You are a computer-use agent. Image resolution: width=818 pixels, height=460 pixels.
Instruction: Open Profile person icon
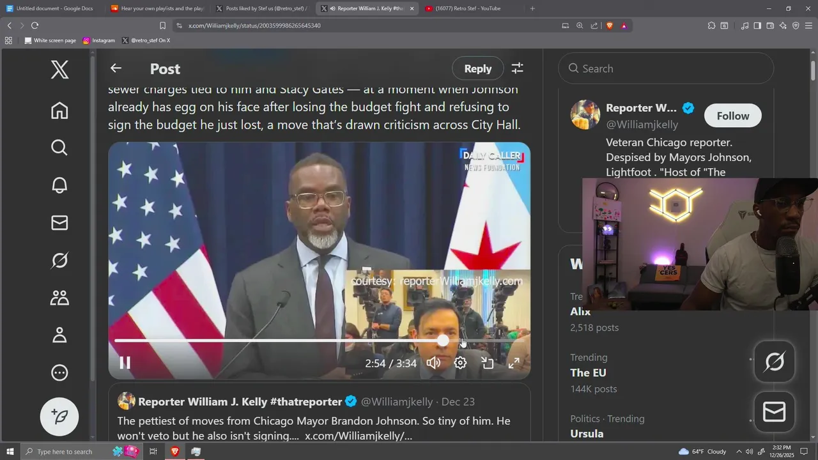59,335
